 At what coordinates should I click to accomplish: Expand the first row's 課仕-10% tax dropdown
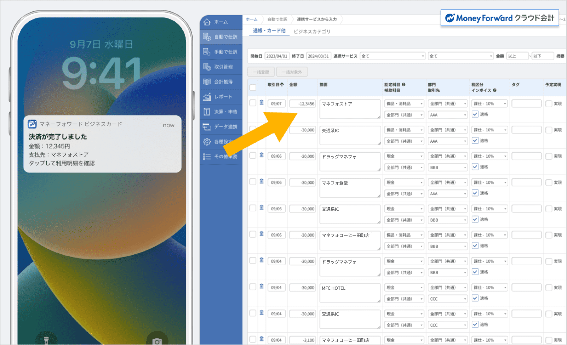point(489,104)
